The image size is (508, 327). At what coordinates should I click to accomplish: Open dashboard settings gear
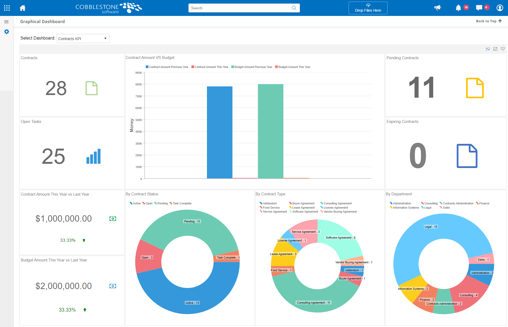(x=7, y=32)
